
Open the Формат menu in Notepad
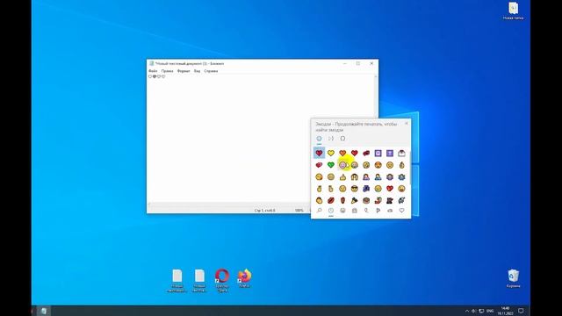pyautogui.click(x=184, y=71)
